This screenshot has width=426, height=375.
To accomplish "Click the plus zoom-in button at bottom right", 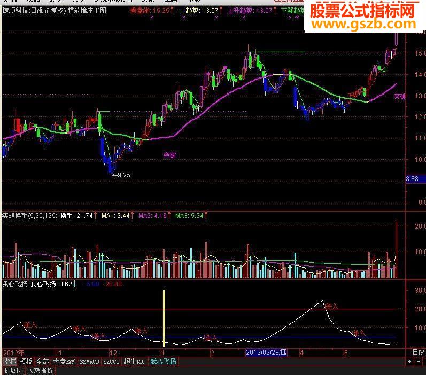I will coord(409,362).
